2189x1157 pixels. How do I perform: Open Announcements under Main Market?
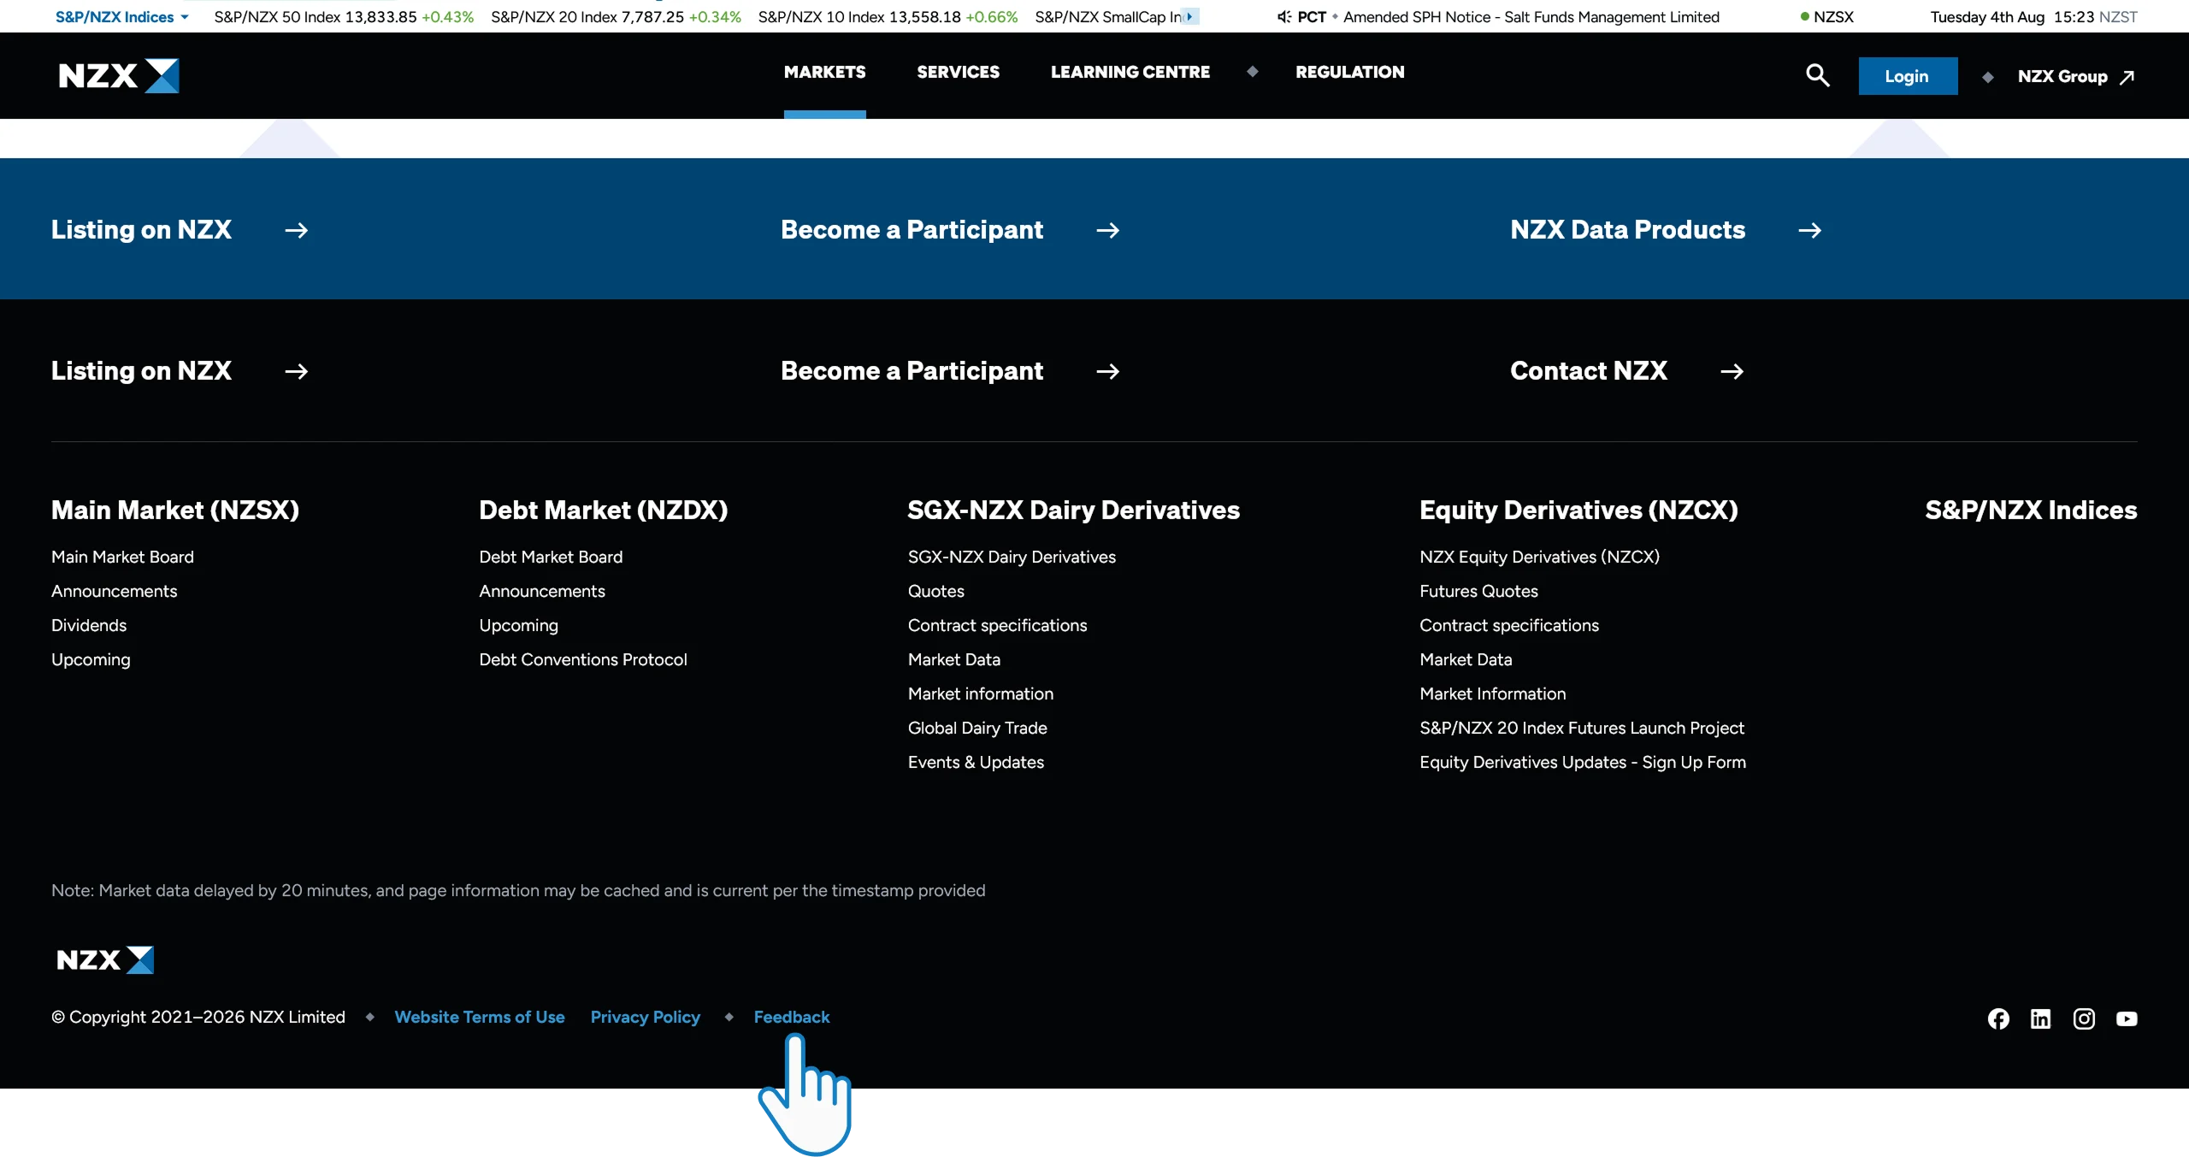[115, 591]
